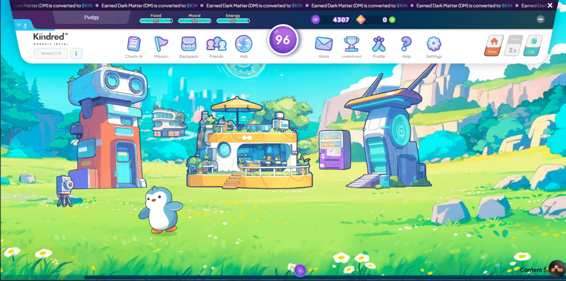Click the Pudgy penguin character
This screenshot has height=281, width=566.
[161, 209]
